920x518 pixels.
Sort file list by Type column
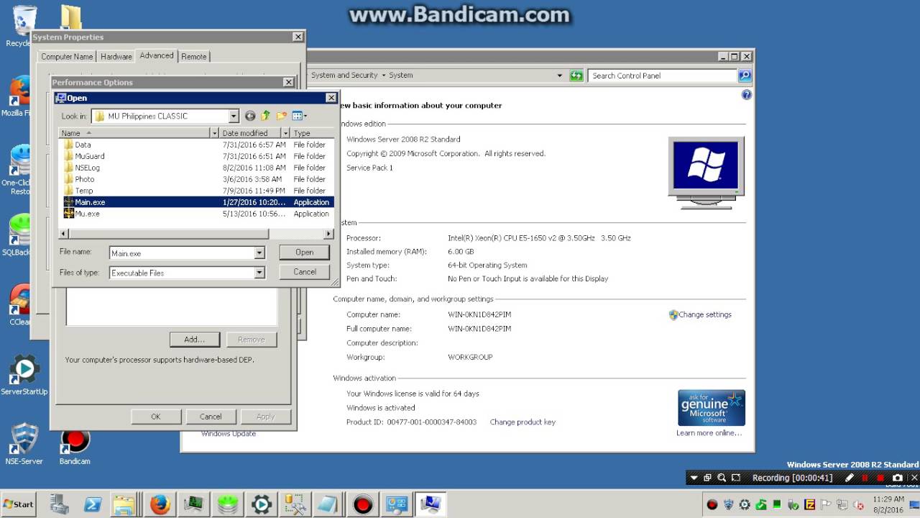pyautogui.click(x=313, y=133)
